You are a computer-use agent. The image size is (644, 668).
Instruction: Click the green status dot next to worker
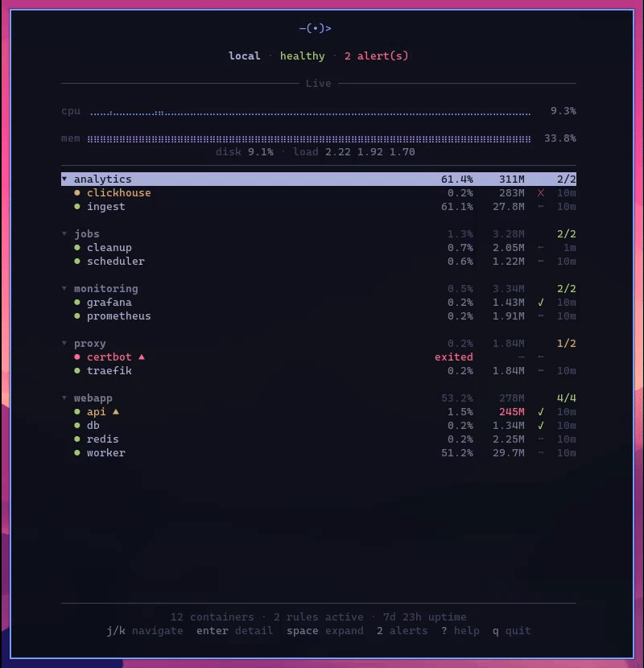tap(78, 452)
